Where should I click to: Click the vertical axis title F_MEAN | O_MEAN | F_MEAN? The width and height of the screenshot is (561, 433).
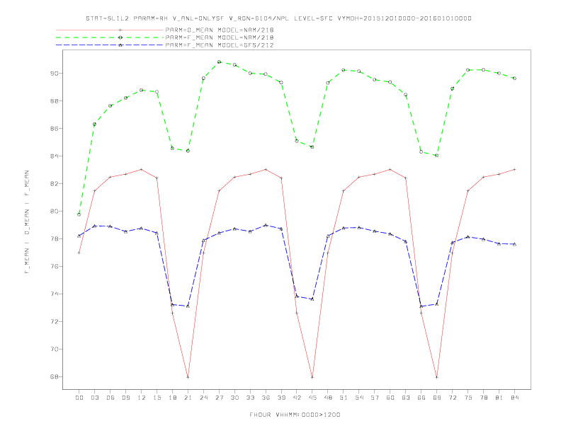coord(27,222)
